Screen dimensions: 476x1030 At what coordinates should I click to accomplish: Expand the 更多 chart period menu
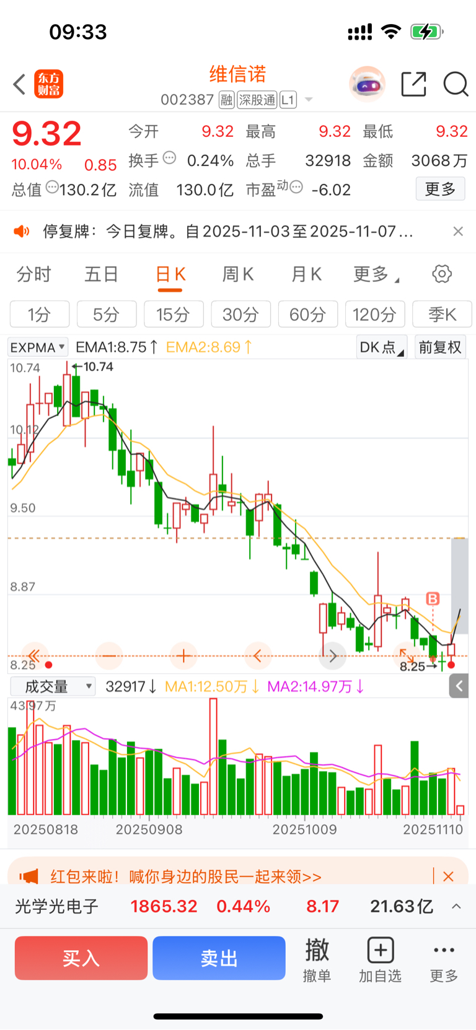[376, 274]
